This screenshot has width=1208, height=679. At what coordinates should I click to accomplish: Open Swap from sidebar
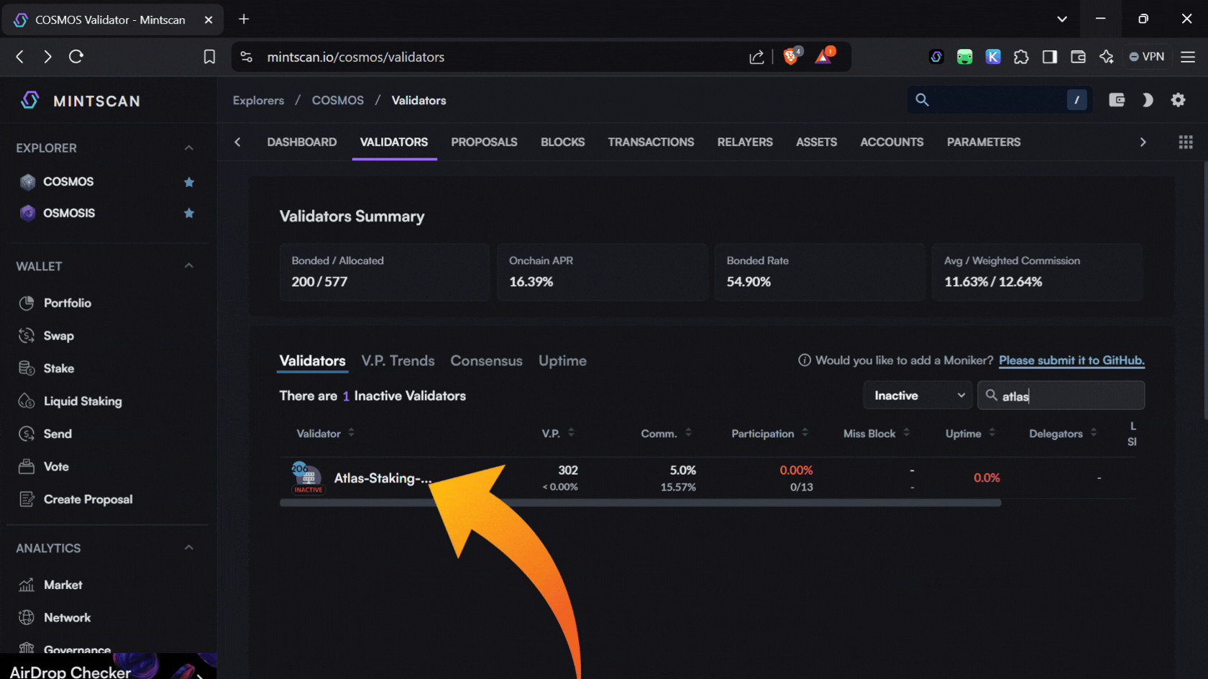coord(58,336)
